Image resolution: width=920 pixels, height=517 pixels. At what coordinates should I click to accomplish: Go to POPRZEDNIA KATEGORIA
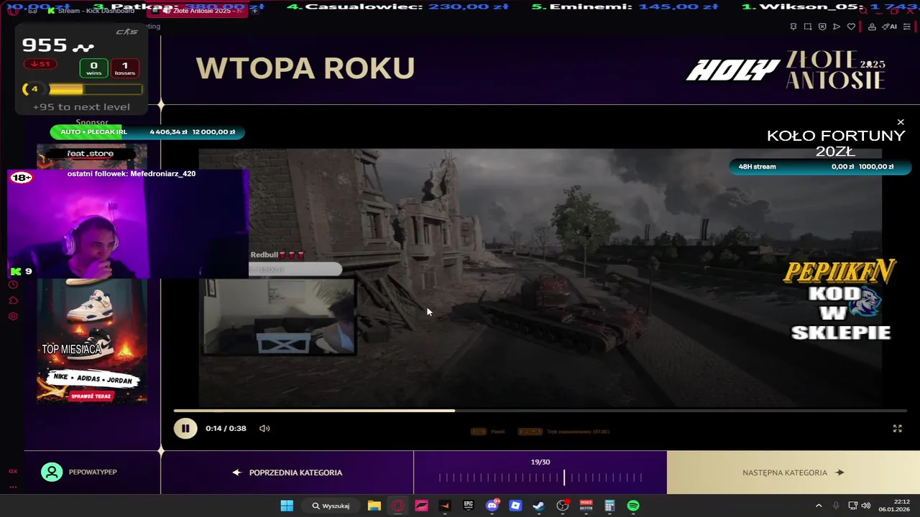287,472
